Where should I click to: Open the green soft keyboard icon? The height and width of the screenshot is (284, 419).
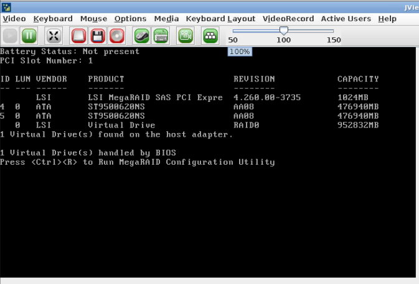tap(161, 35)
